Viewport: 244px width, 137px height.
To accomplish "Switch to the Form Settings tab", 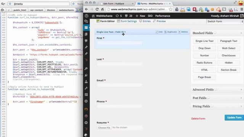I will click(127, 21).
